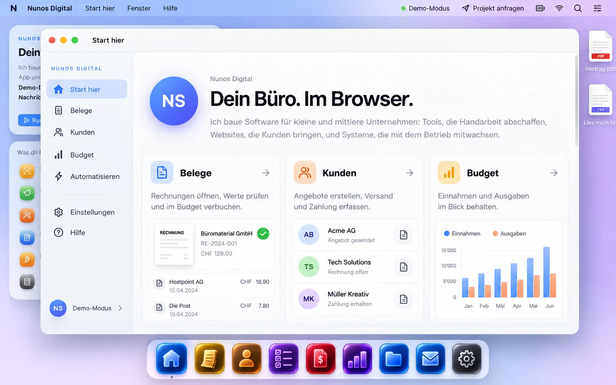Click document icon beside Acme AG
The height and width of the screenshot is (385, 616).
[x=403, y=235]
